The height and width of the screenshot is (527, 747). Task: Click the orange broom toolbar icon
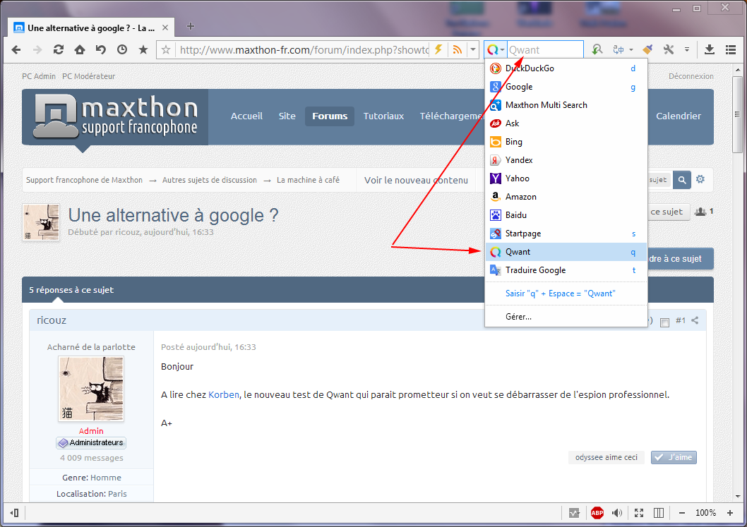click(x=647, y=49)
